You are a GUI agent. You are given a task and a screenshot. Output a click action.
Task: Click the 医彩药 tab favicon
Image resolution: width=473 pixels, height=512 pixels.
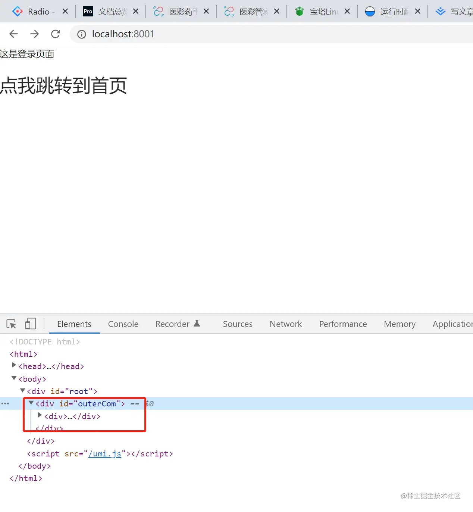(159, 12)
